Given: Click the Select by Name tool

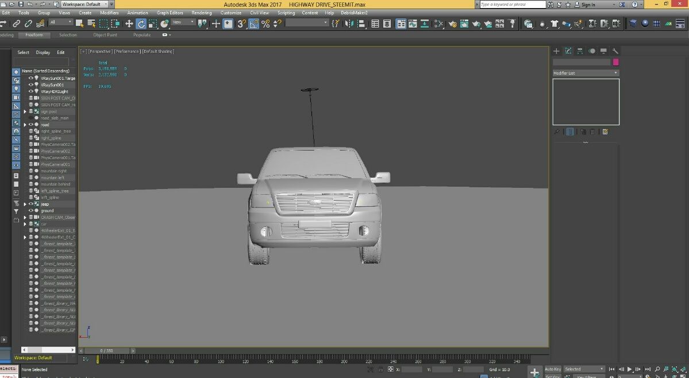Looking at the screenshot, I should [91, 24].
